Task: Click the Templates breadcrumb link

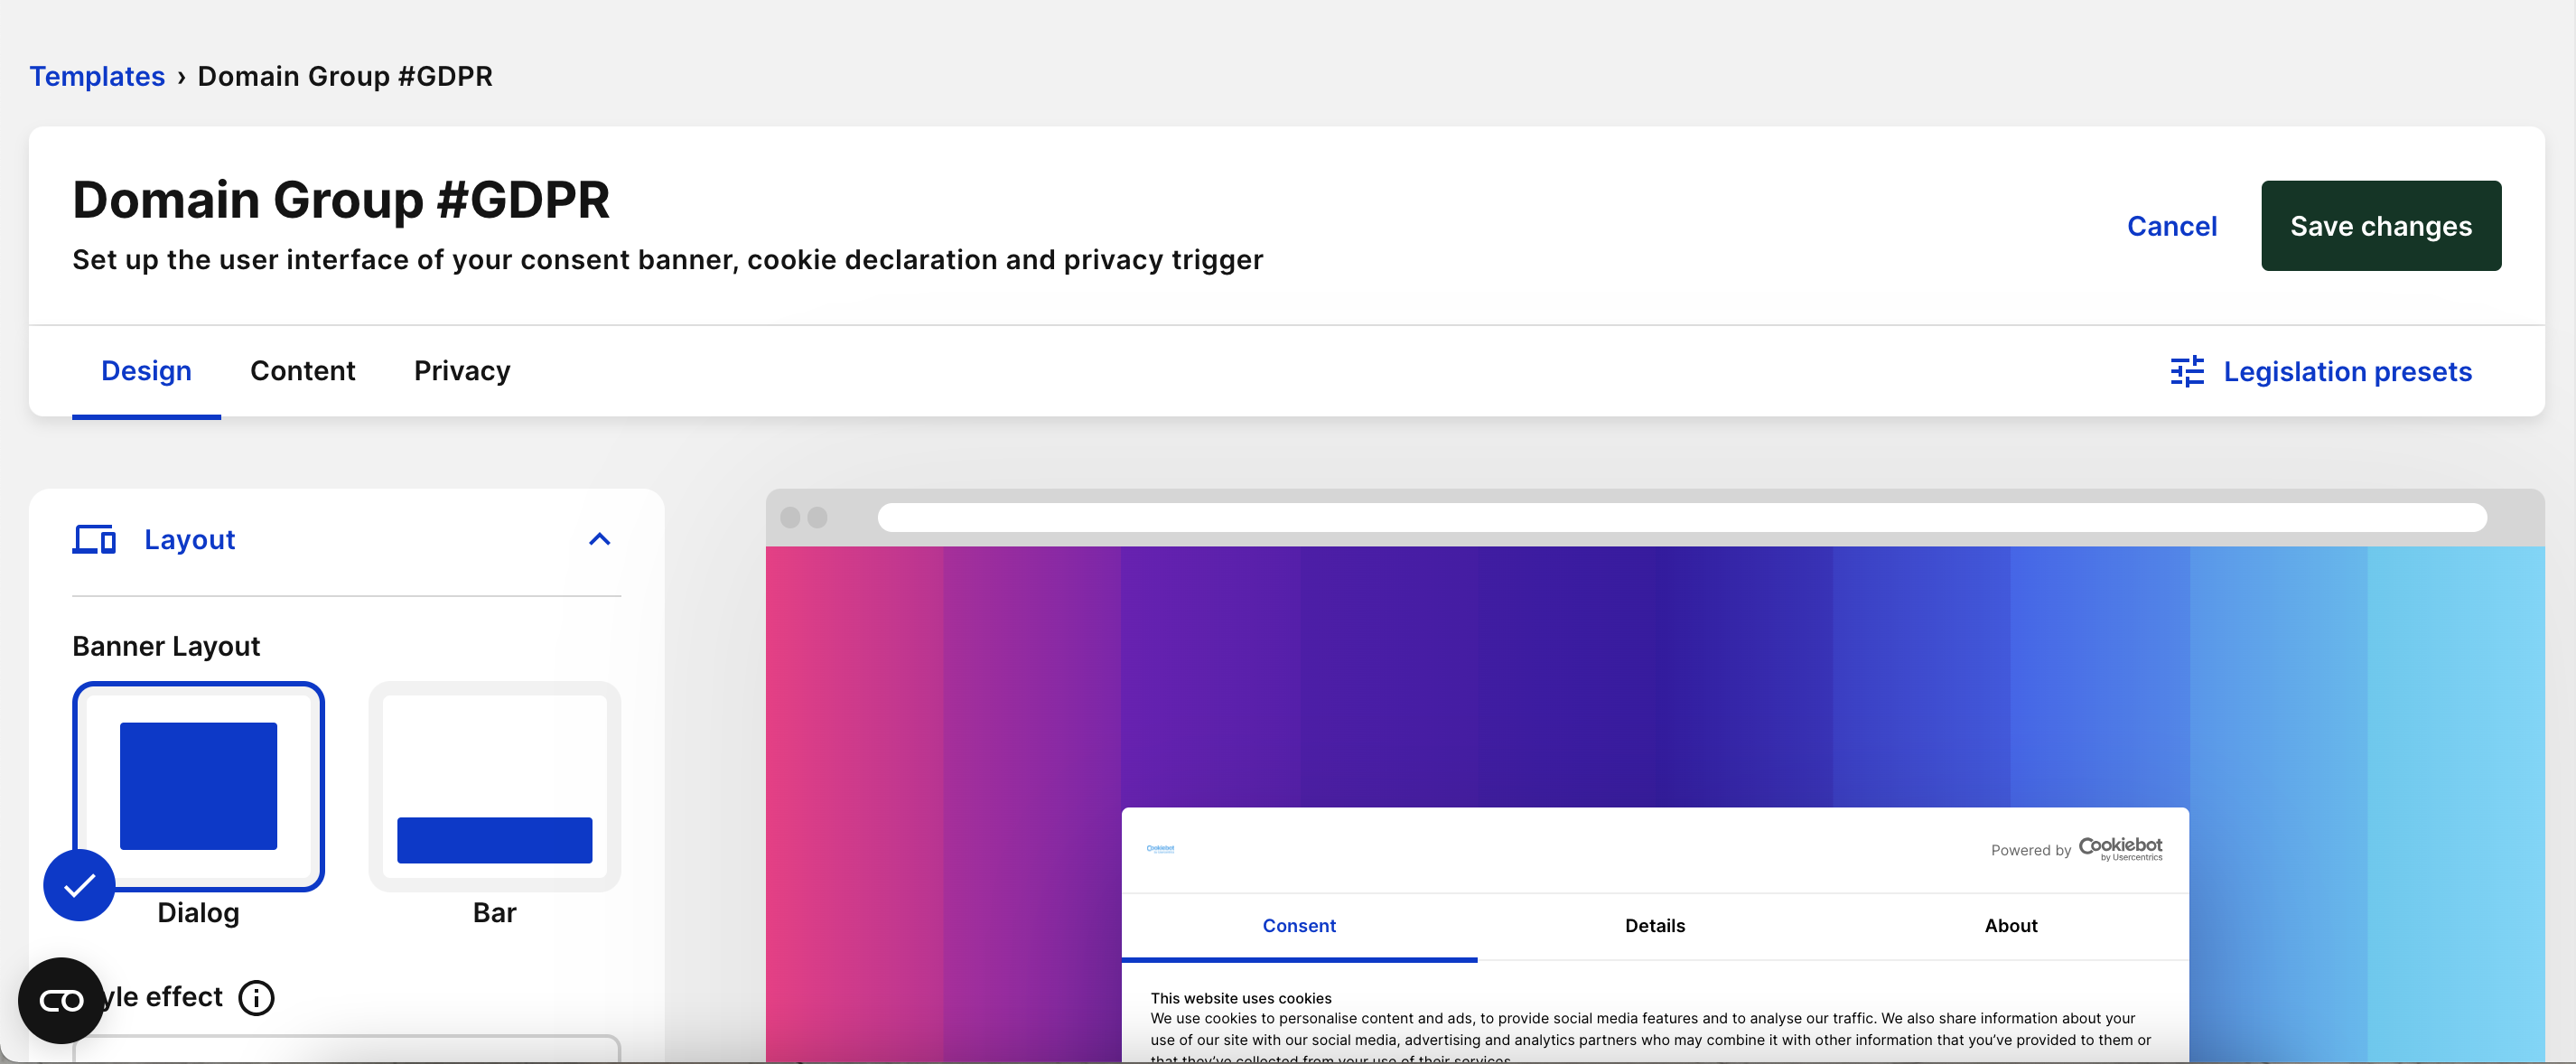Action: [97, 76]
